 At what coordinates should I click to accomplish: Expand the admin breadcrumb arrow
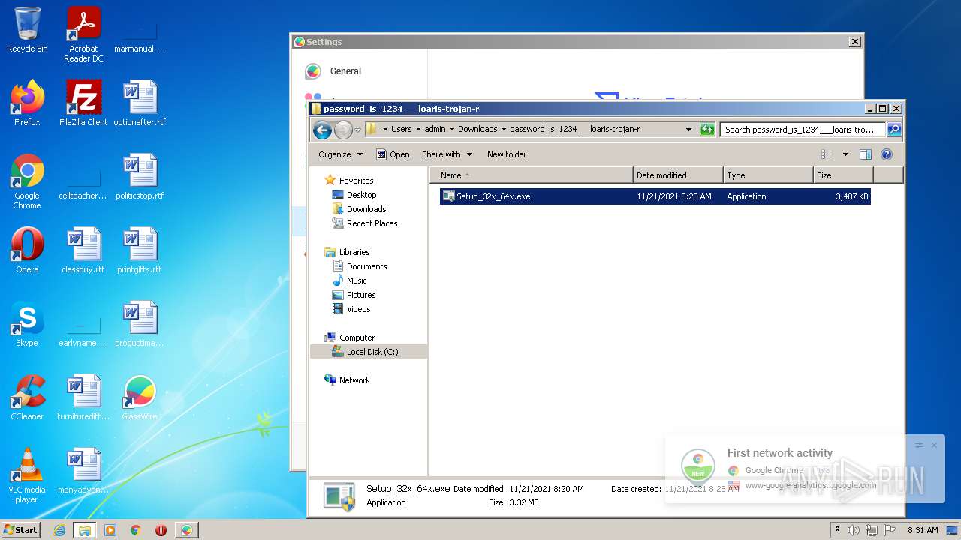[x=452, y=130]
